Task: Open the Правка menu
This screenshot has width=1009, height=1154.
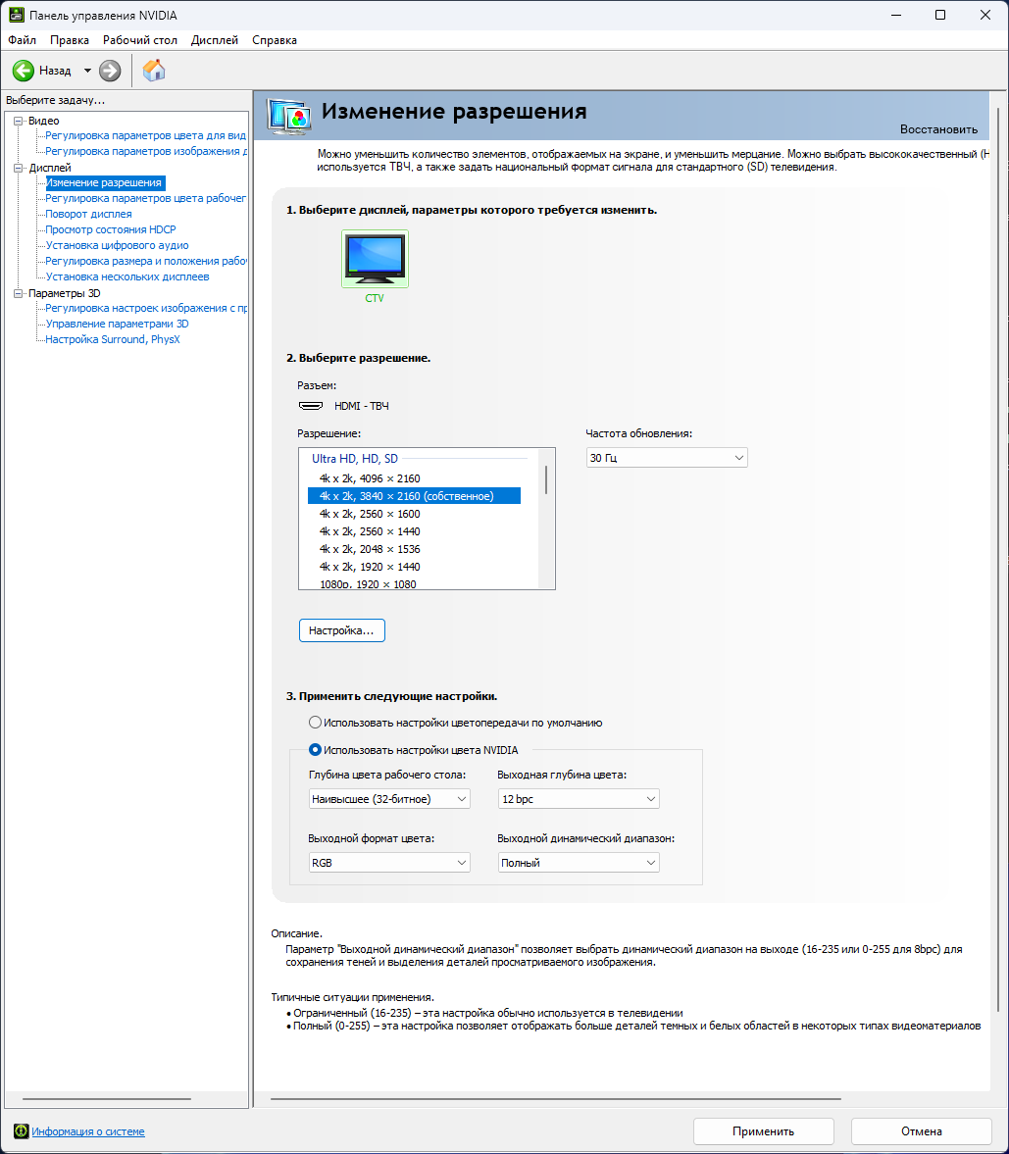Action: (70, 40)
